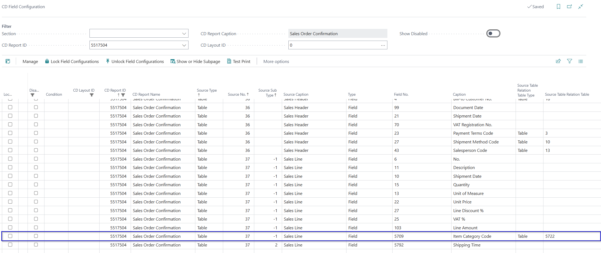601x253 pixels.
Task: Select the Line Discount % caption cell
Action: point(483,210)
